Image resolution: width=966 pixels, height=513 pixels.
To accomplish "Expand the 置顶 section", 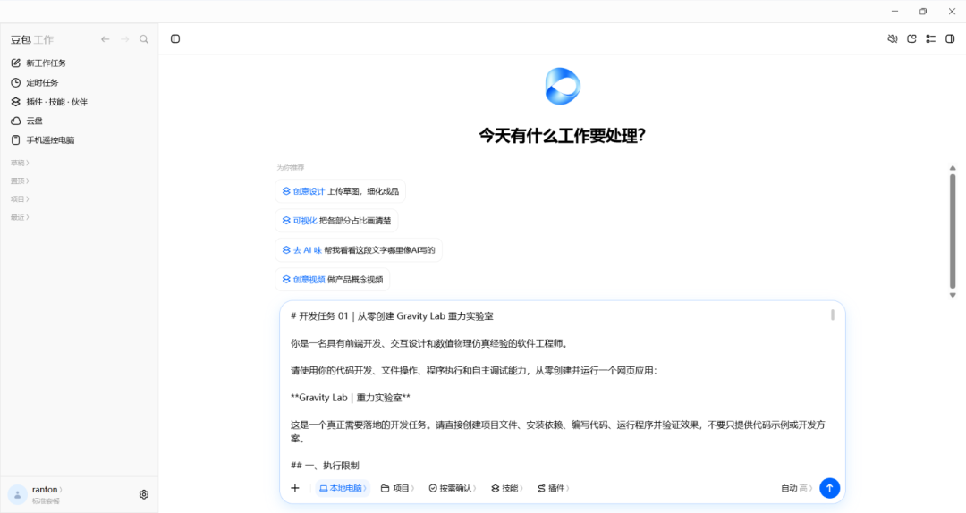I will [x=20, y=181].
